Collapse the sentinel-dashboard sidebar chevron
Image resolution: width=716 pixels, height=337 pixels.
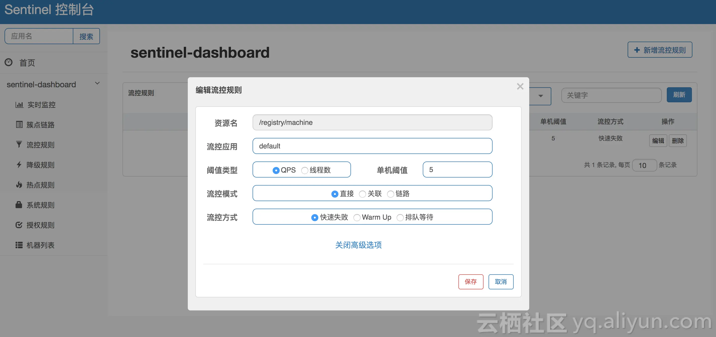coord(97,83)
